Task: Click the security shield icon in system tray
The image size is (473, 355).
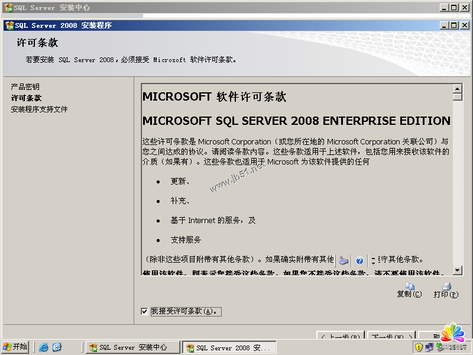Action: 419,347
